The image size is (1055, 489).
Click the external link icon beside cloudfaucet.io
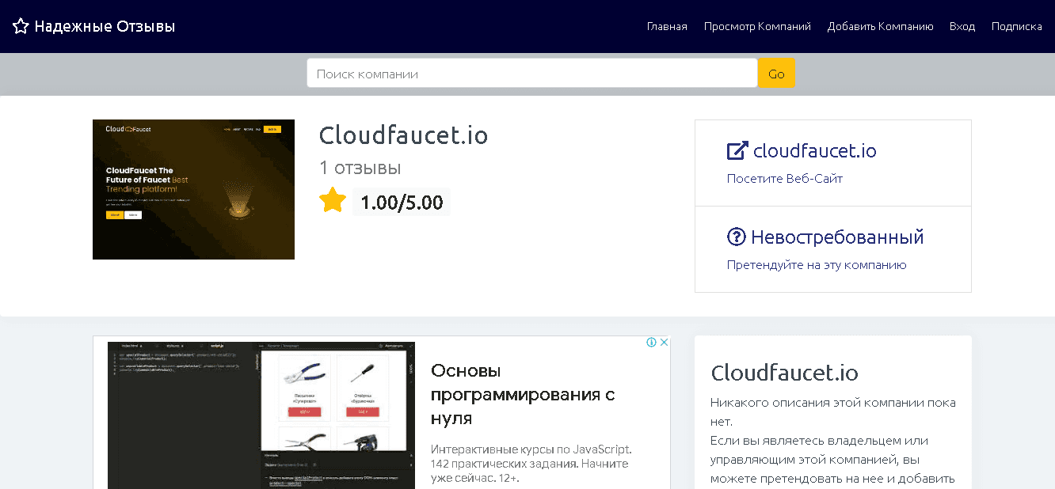pyautogui.click(x=737, y=150)
